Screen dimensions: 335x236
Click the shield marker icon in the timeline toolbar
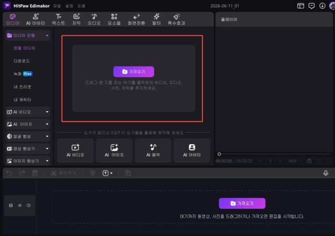pos(92,173)
